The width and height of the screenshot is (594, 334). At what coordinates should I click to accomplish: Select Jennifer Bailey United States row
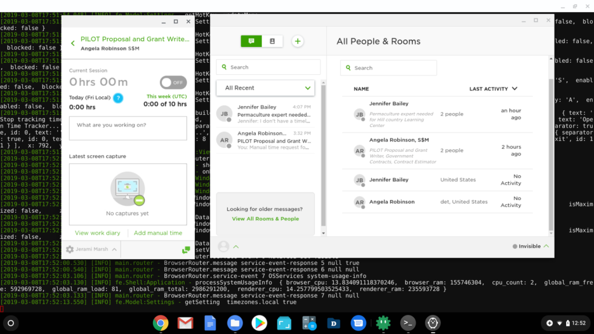437,180
